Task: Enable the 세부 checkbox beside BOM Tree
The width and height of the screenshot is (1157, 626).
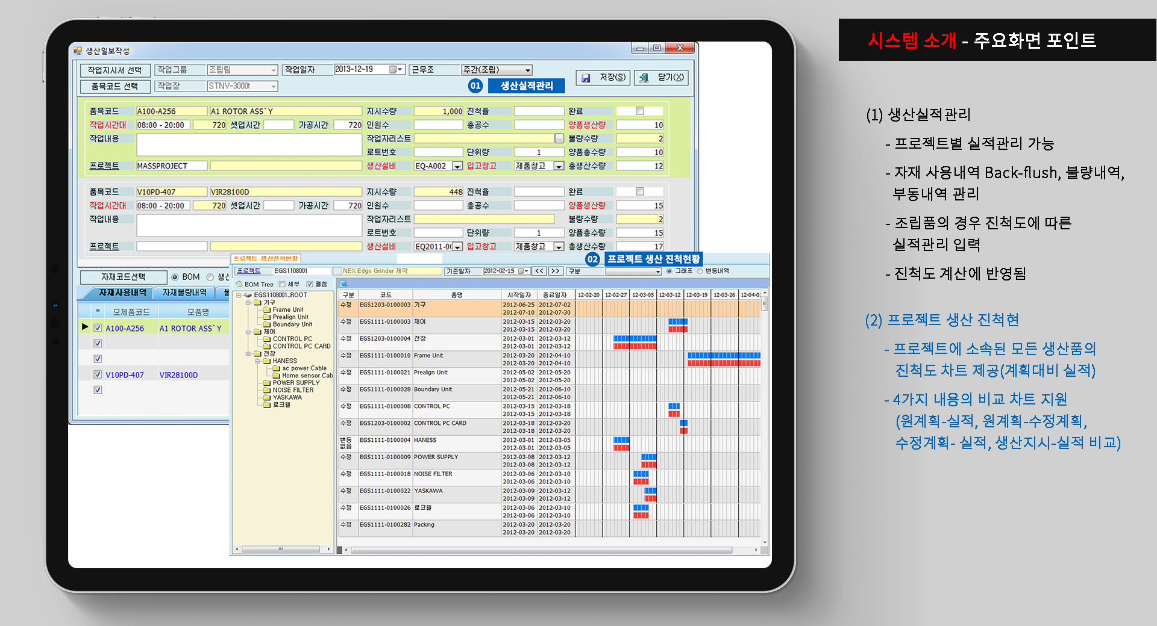Action: coord(282,284)
